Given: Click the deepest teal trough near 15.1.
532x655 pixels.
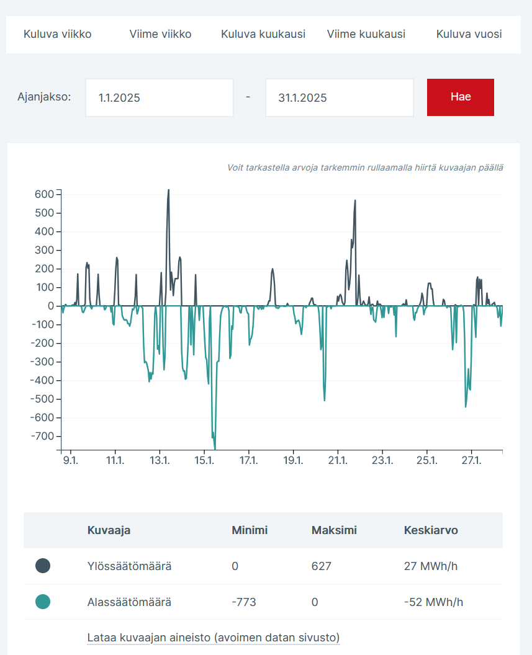Looking at the screenshot, I should 215,447.
